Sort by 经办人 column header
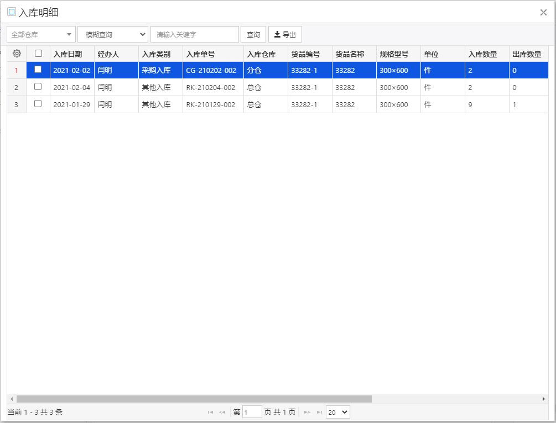The height and width of the screenshot is (423, 556). 116,54
